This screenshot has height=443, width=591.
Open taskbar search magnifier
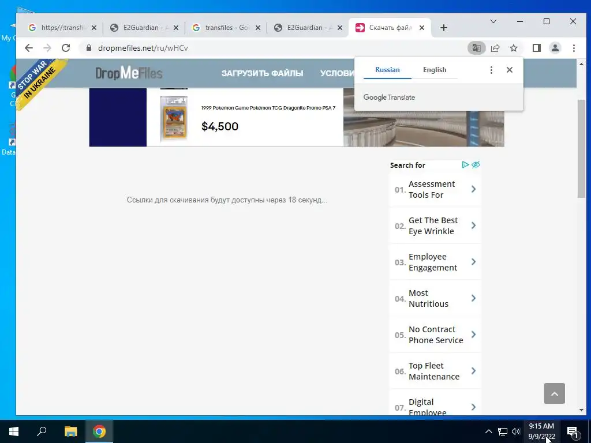42,431
